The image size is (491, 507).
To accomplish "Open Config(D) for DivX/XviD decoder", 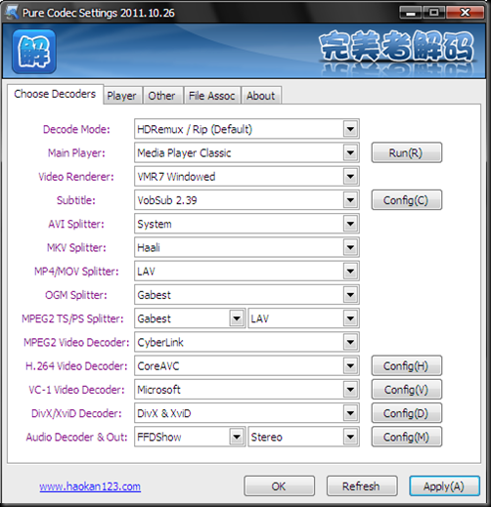I will coord(407,413).
